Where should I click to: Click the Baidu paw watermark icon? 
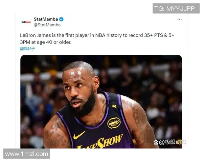(156, 142)
